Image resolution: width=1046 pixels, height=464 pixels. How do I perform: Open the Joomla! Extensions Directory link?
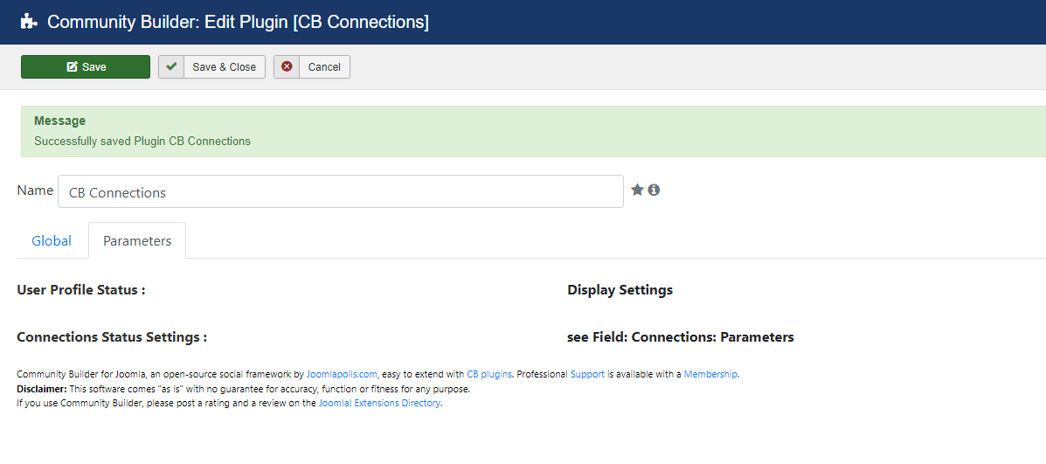379,404
